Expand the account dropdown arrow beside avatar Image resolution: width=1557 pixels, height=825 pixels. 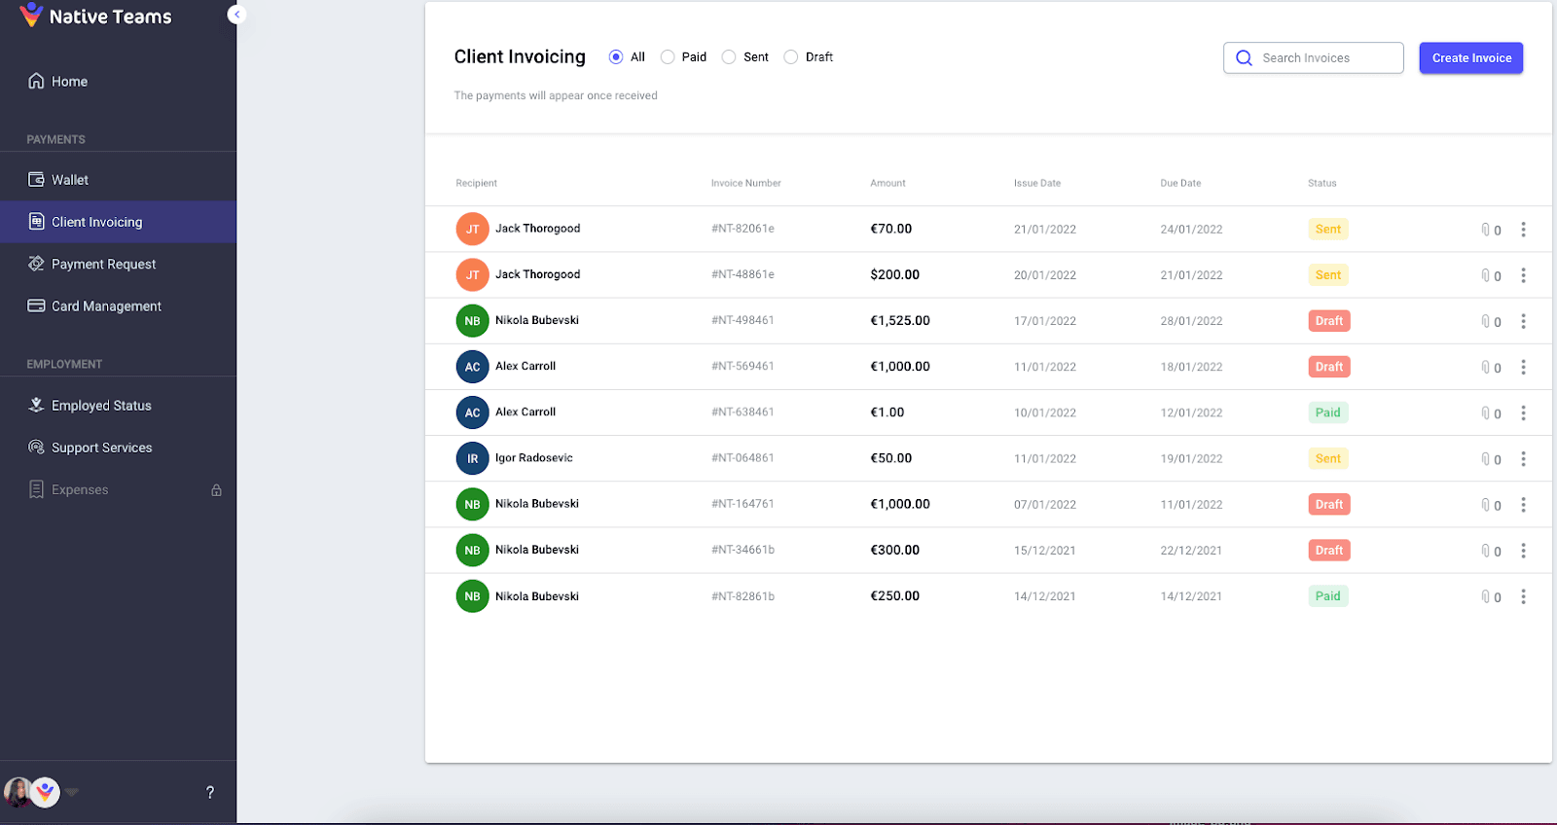pyautogui.click(x=72, y=792)
